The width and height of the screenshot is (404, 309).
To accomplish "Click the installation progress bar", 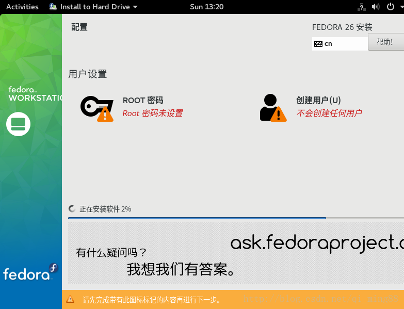I will pyautogui.click(x=236, y=218).
